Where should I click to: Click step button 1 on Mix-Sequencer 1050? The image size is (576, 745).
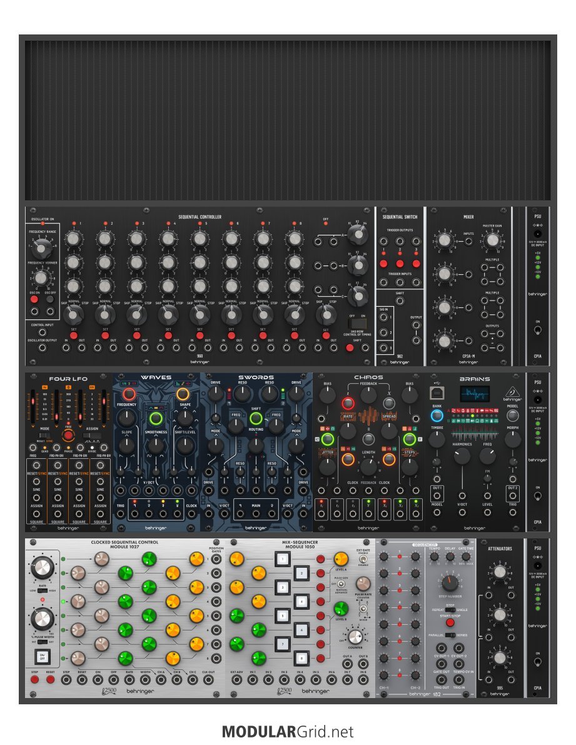click(x=283, y=558)
